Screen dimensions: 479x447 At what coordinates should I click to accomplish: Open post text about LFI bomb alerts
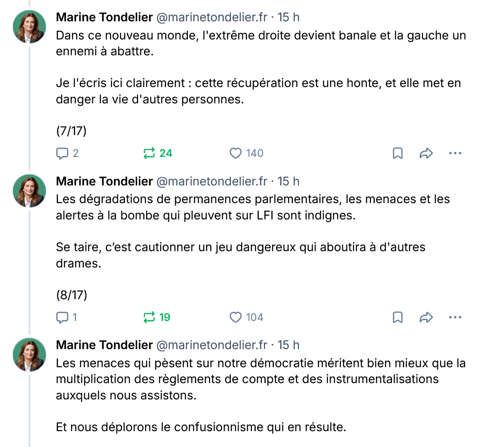(x=253, y=207)
